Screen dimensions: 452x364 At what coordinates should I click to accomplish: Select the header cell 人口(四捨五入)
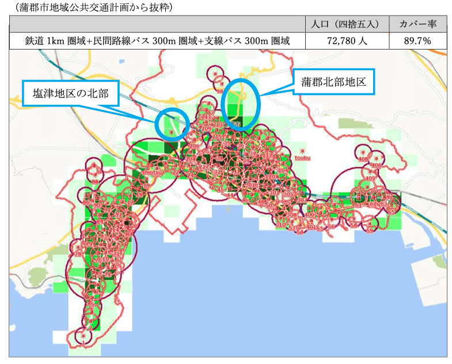pyautogui.click(x=347, y=24)
